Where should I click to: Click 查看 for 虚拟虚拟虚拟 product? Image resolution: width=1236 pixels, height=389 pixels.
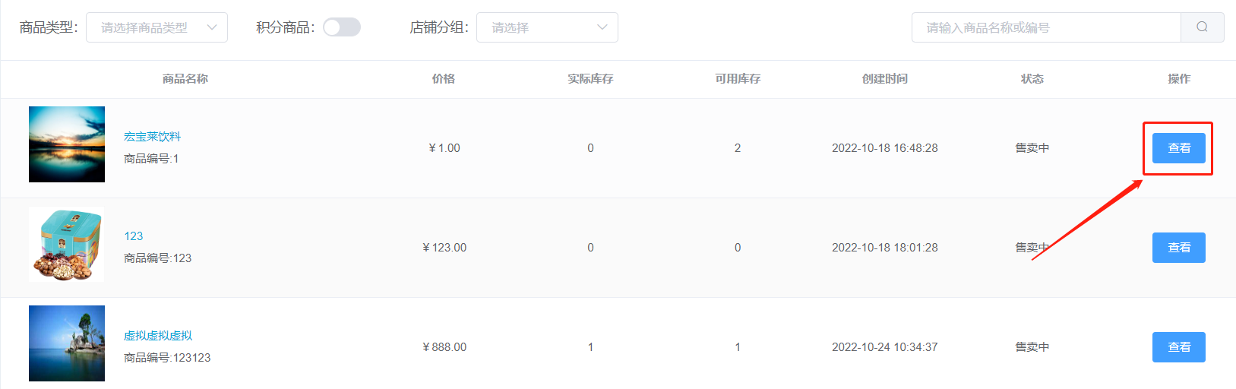pos(1178,347)
